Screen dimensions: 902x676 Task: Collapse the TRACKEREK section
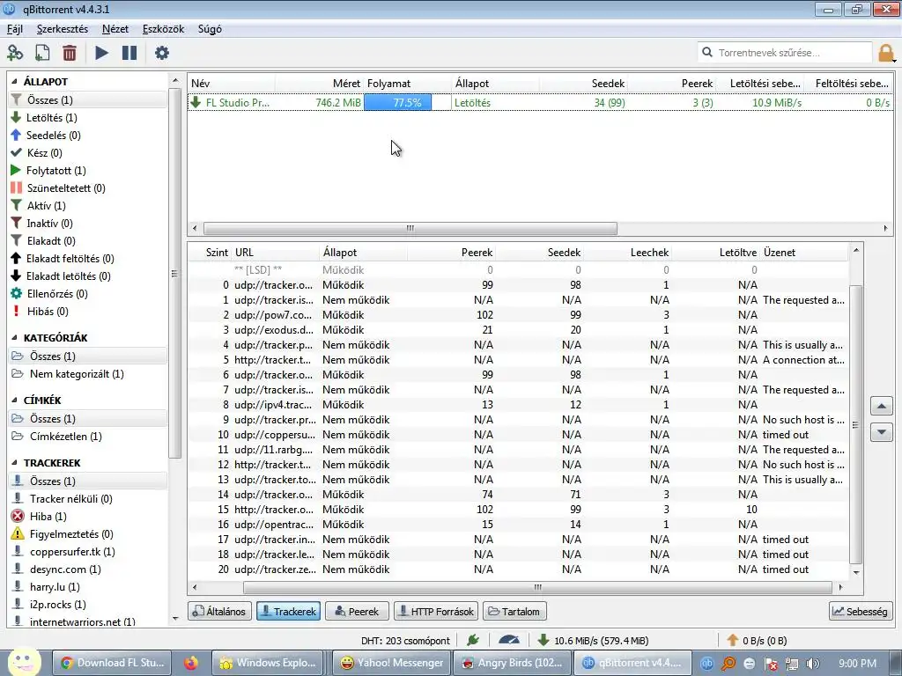click(x=14, y=463)
